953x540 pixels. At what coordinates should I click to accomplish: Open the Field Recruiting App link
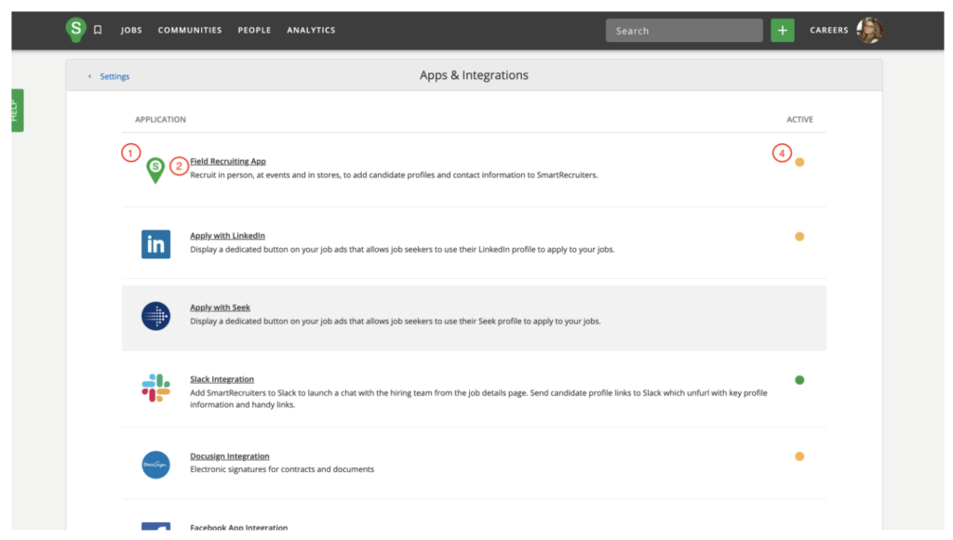pos(228,162)
